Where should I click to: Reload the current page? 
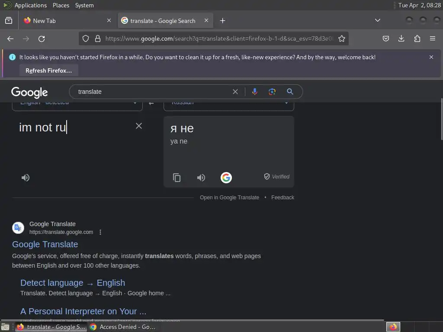42,38
